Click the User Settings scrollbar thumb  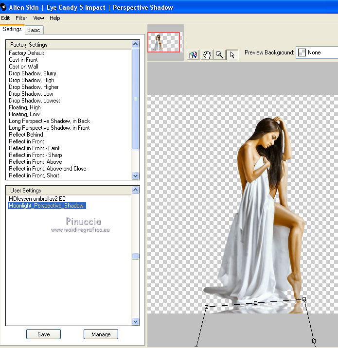click(135, 256)
